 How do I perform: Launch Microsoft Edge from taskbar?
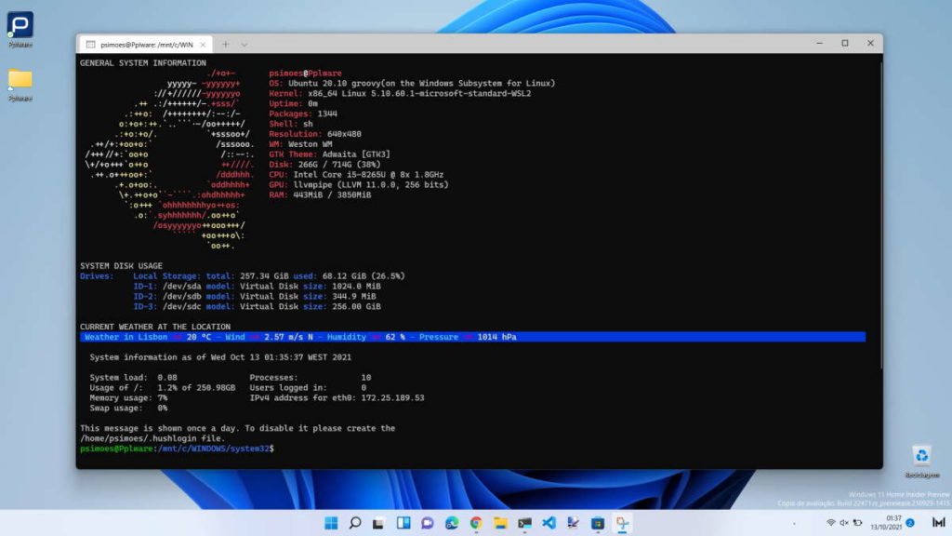point(452,523)
